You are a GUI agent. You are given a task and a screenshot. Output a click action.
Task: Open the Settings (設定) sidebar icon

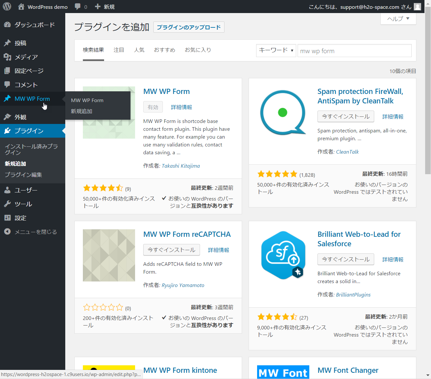pyautogui.click(x=8, y=218)
